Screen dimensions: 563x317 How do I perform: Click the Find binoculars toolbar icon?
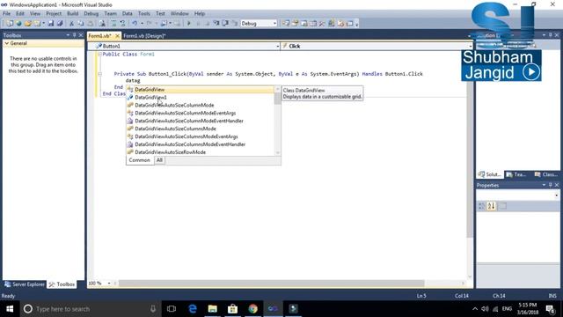pyautogui.click(x=102, y=24)
